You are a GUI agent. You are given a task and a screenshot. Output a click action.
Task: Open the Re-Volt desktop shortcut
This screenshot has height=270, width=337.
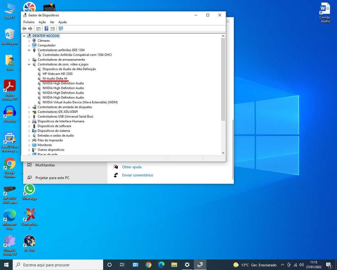click(29, 243)
